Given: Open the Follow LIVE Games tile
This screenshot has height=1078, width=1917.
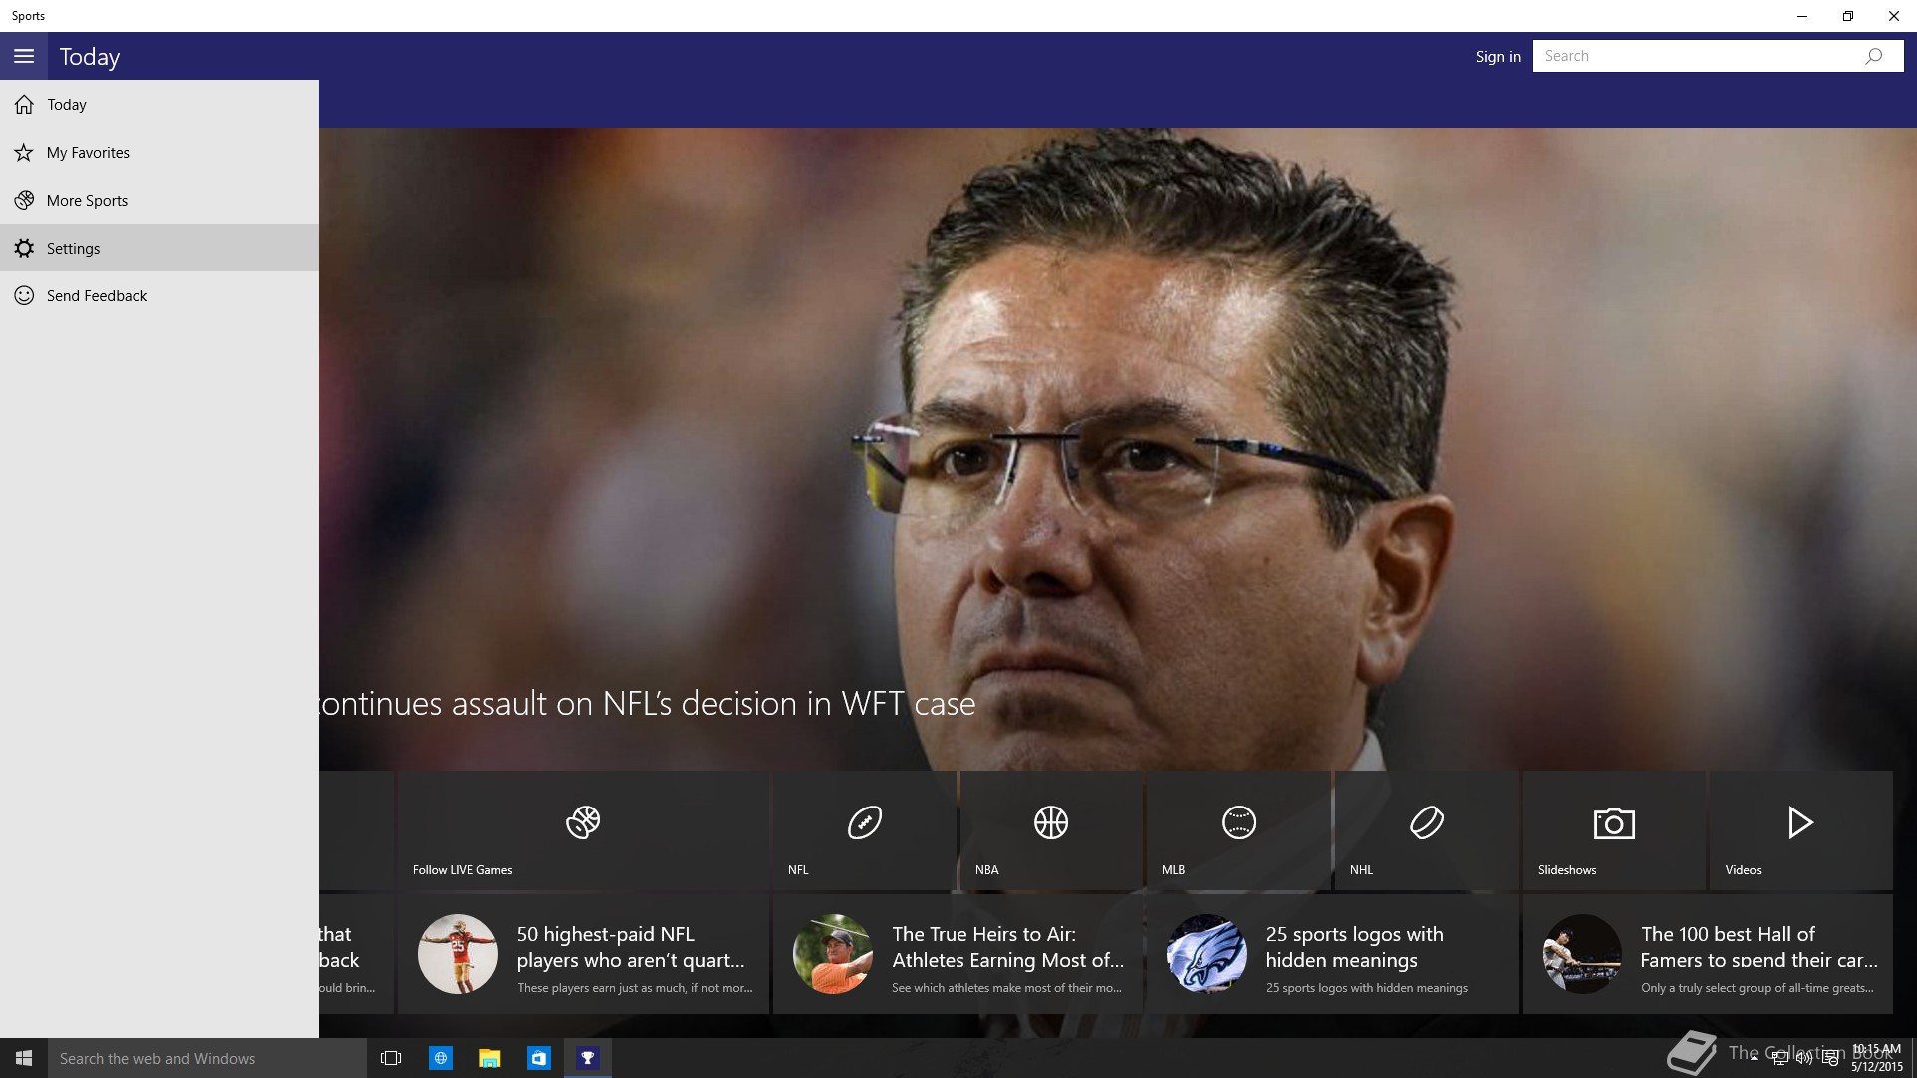Looking at the screenshot, I should 583,830.
